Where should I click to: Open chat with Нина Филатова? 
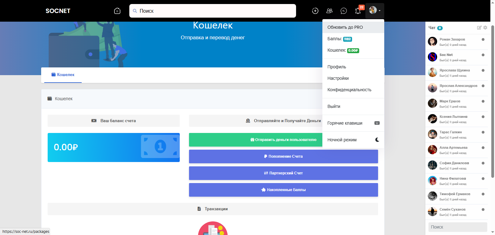coord(457,181)
